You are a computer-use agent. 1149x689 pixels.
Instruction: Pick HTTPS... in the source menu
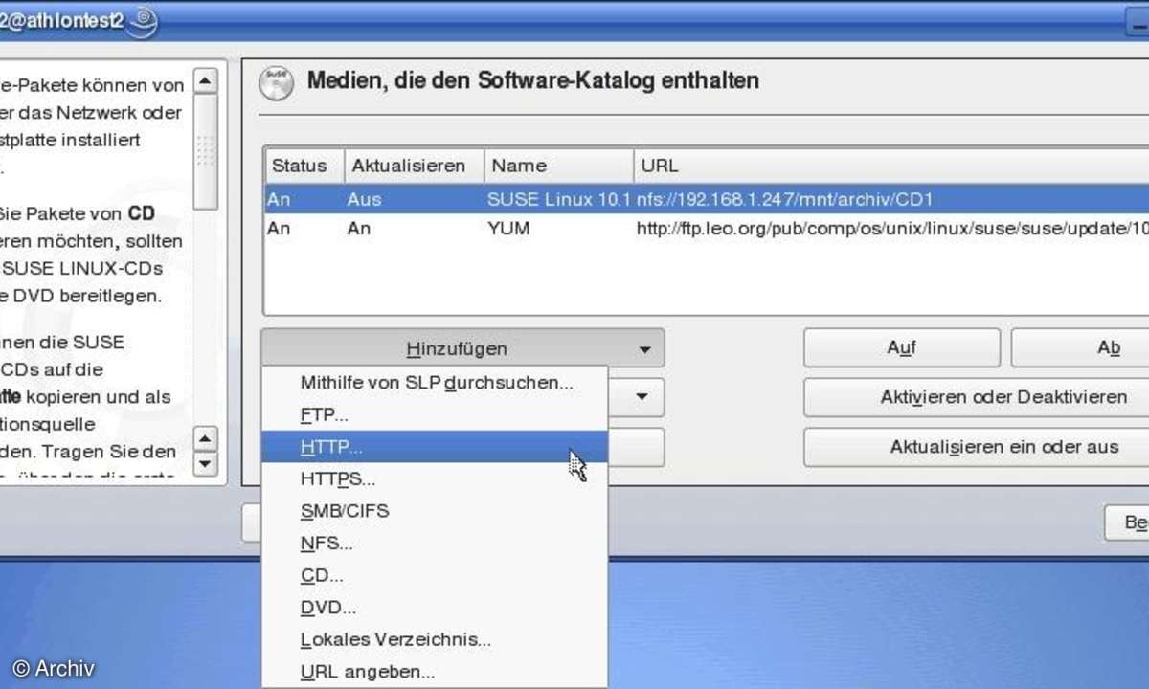[435, 478]
